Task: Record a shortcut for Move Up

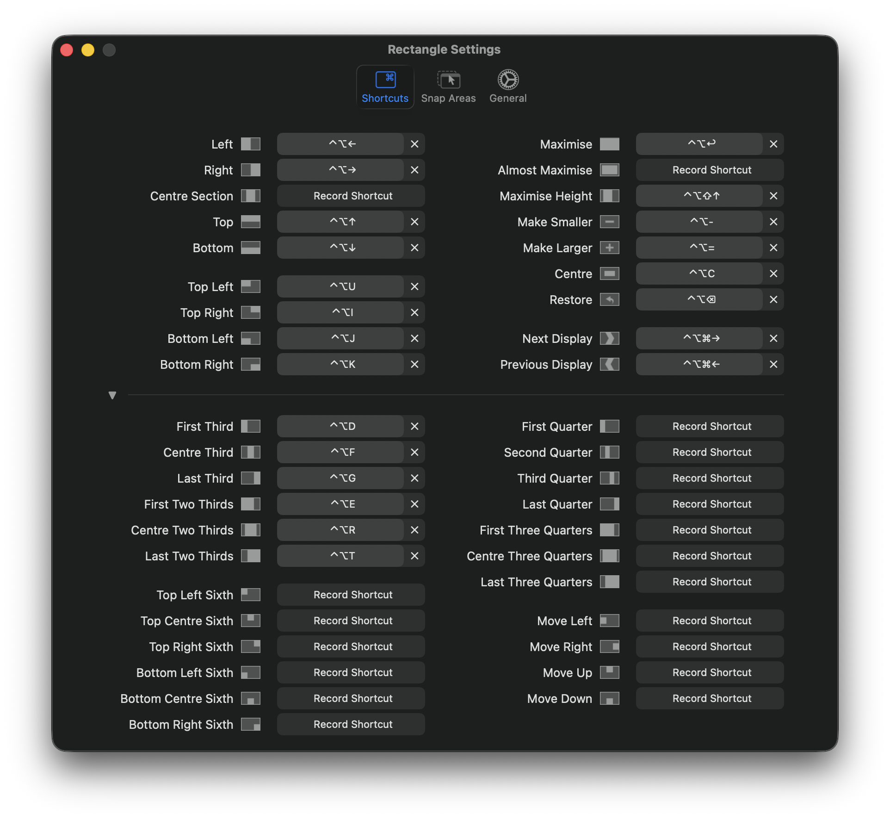Action: [710, 672]
